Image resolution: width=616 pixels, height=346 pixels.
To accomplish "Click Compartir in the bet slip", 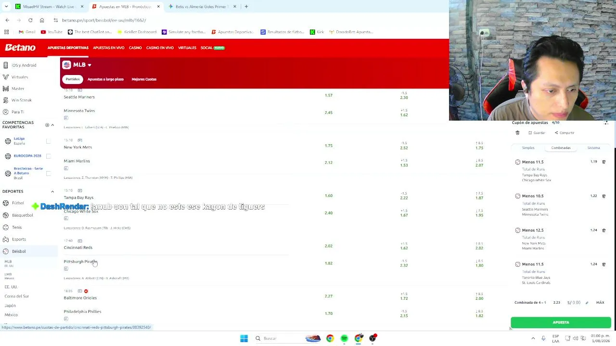I will pyautogui.click(x=565, y=133).
